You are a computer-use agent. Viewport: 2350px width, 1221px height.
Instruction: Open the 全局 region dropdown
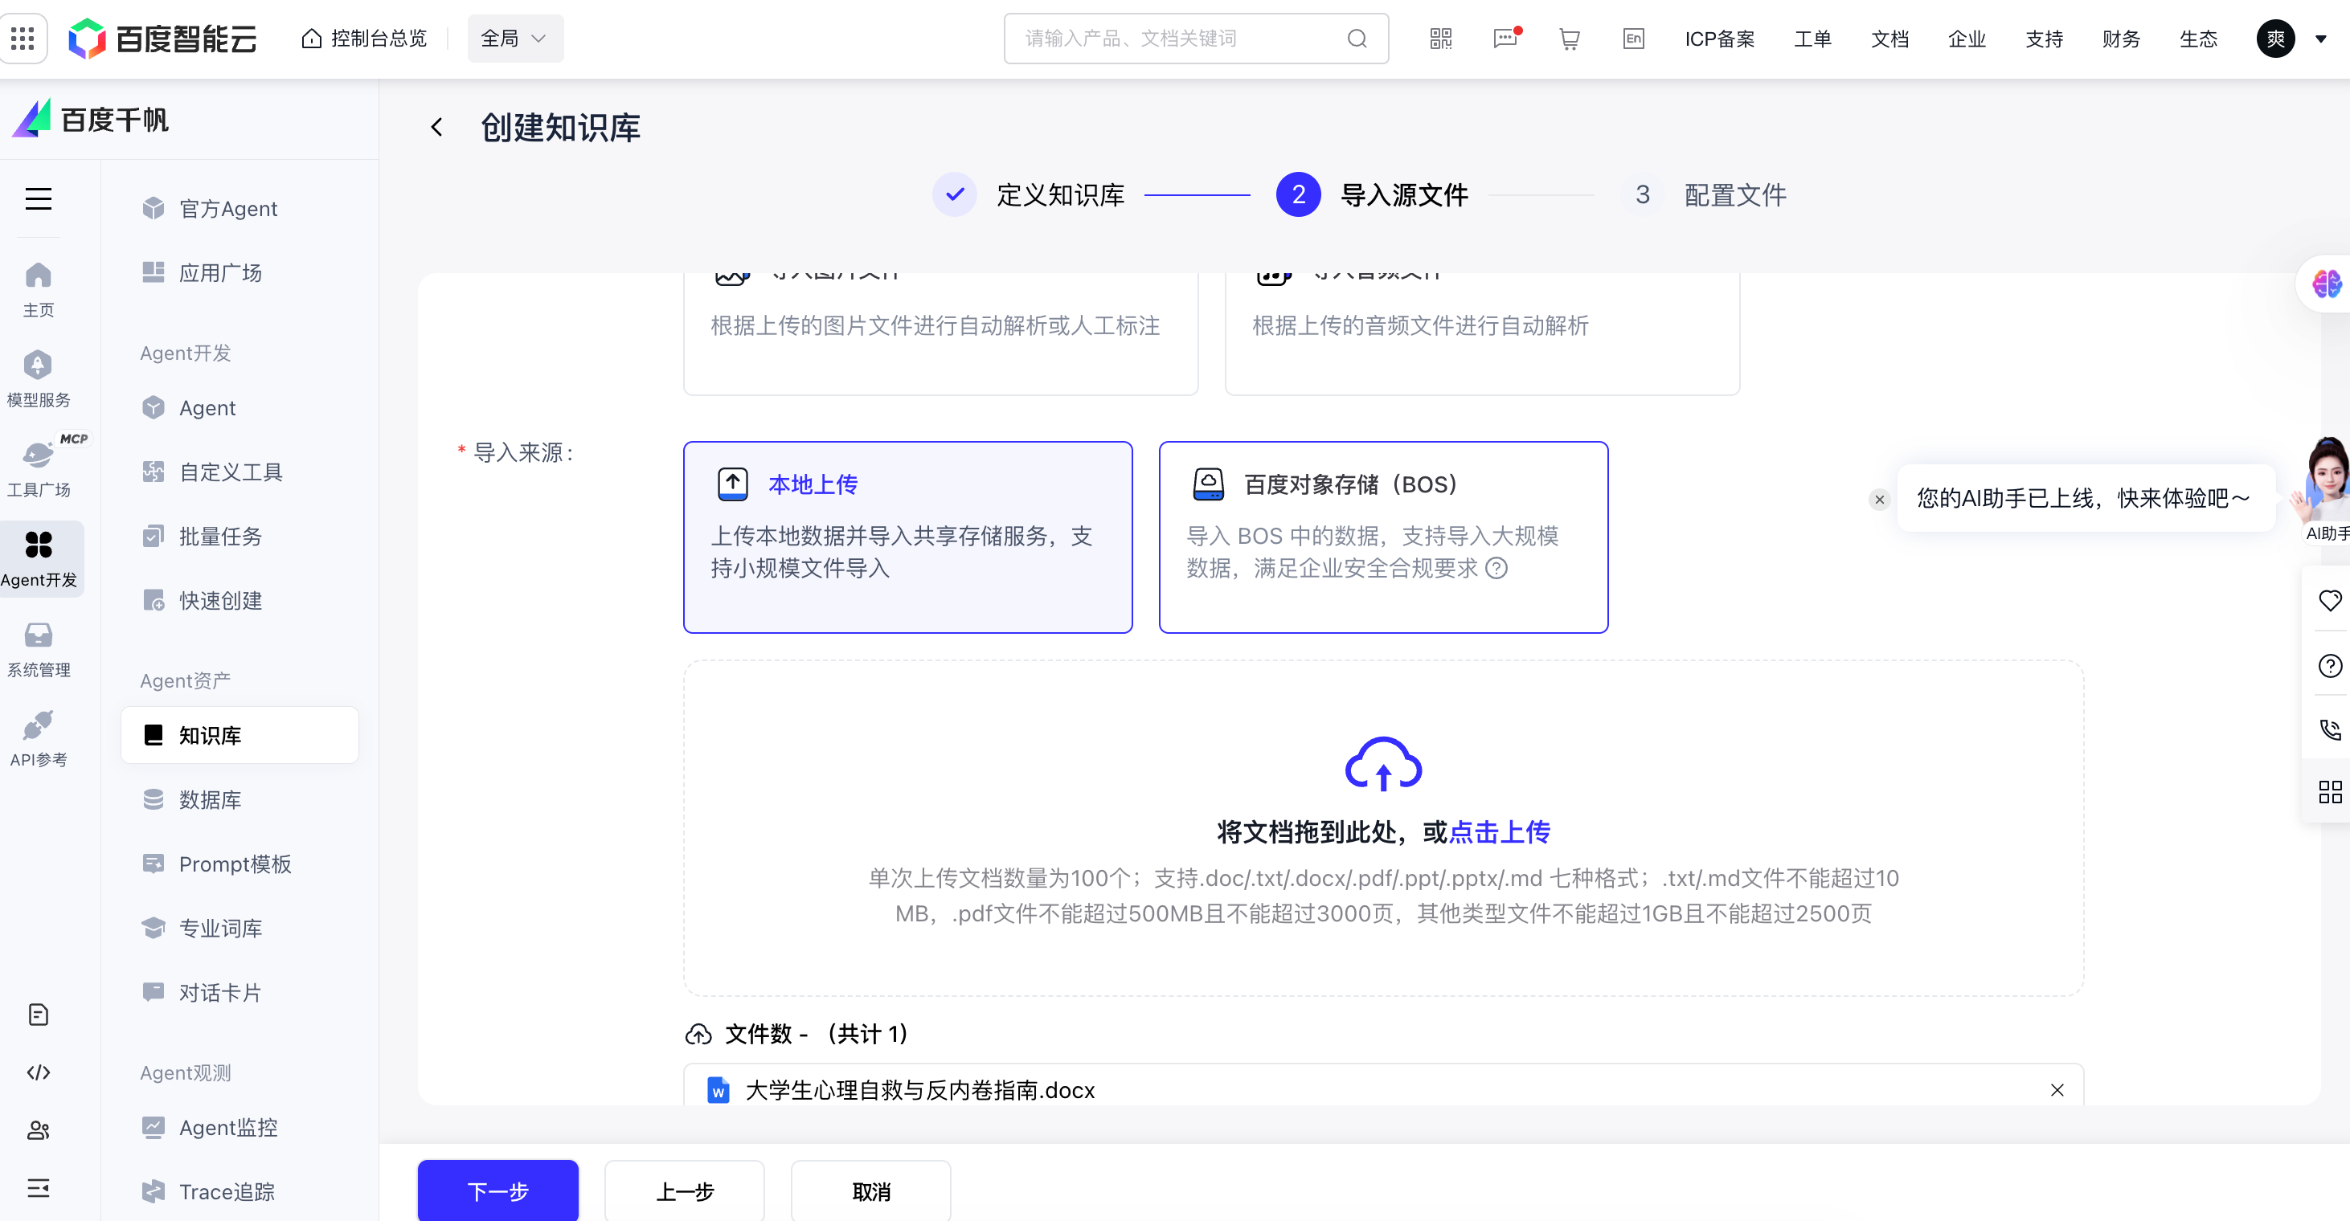point(514,39)
